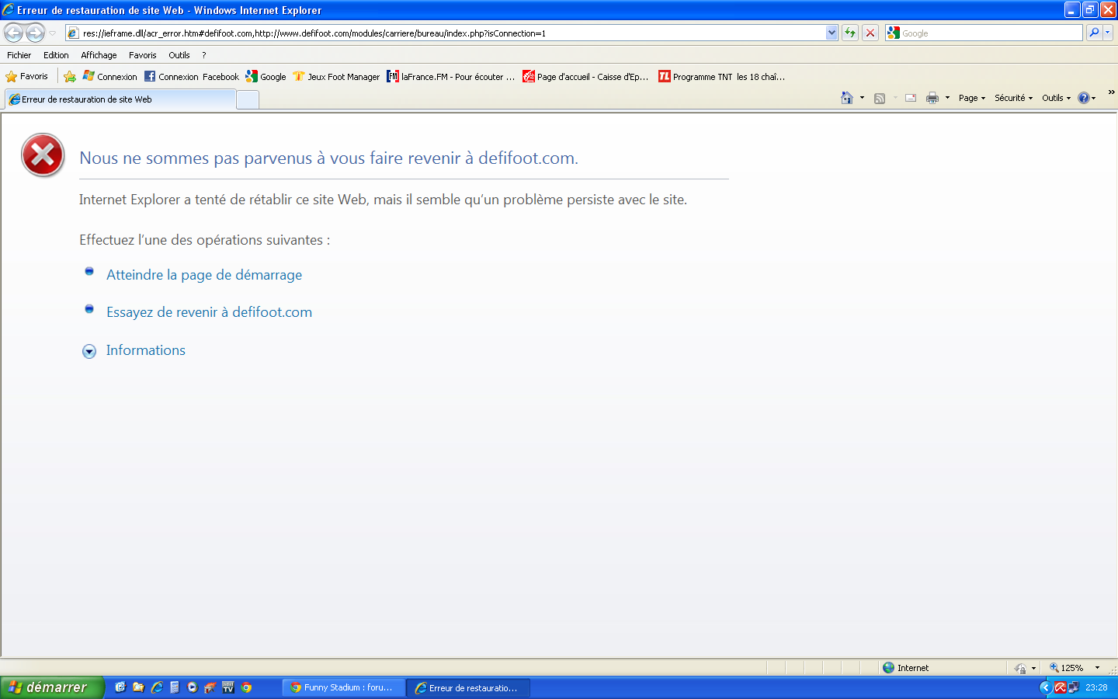Click the Read mail envelope icon

click(x=911, y=98)
